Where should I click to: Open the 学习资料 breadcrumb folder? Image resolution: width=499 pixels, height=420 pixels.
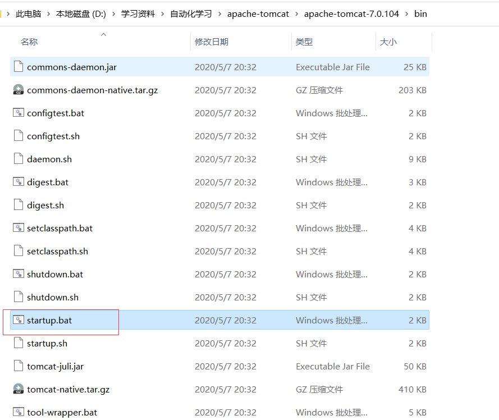[x=138, y=13]
